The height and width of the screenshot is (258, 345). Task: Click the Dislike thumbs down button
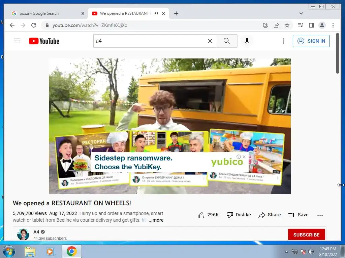tap(239, 215)
